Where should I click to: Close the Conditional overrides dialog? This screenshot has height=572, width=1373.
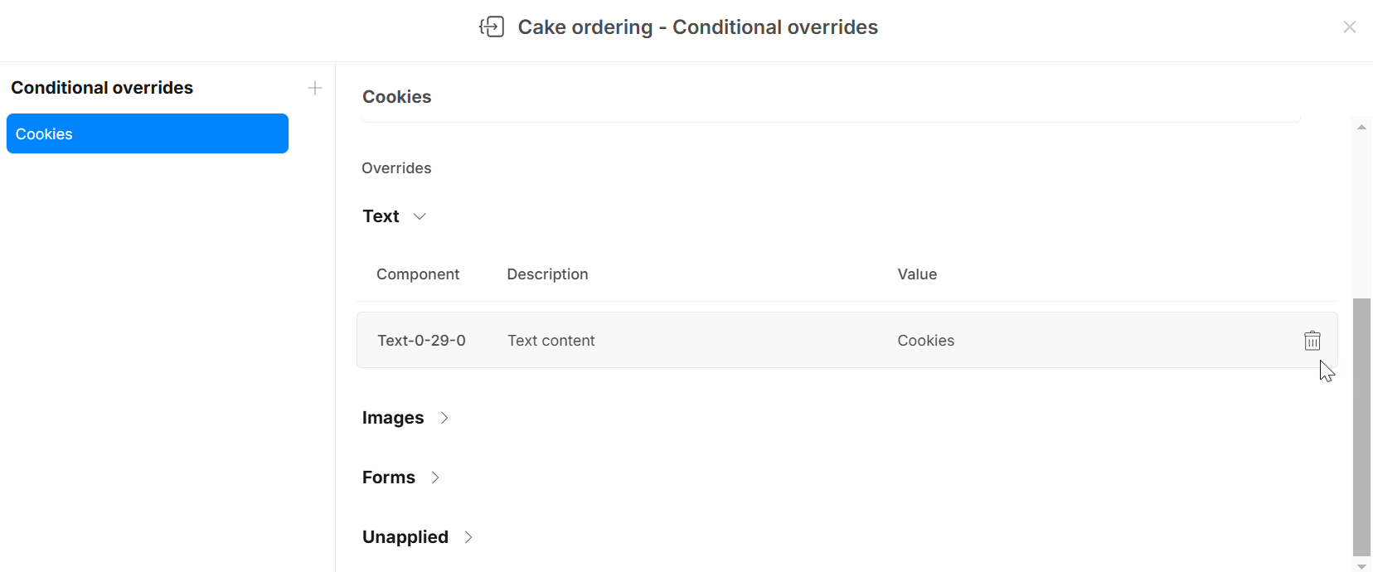(1349, 27)
